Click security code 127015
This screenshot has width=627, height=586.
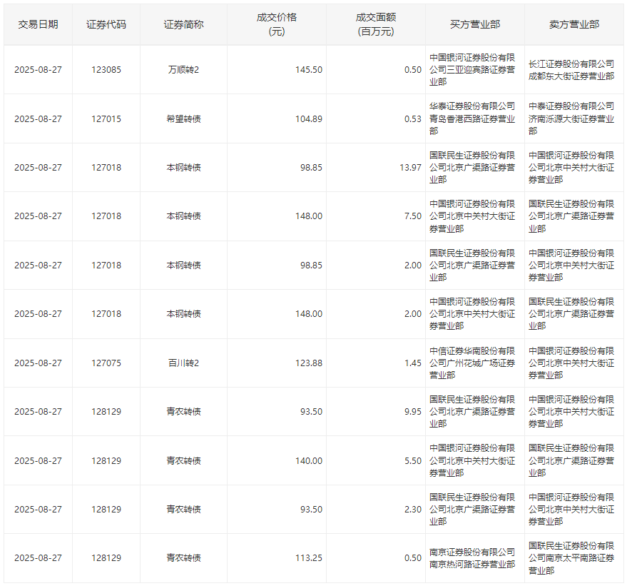(106, 118)
